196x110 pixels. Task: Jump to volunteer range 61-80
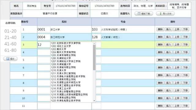pyautogui.click(x=10, y=50)
